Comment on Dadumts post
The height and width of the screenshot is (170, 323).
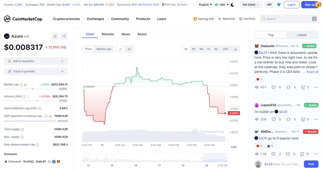click(273, 87)
